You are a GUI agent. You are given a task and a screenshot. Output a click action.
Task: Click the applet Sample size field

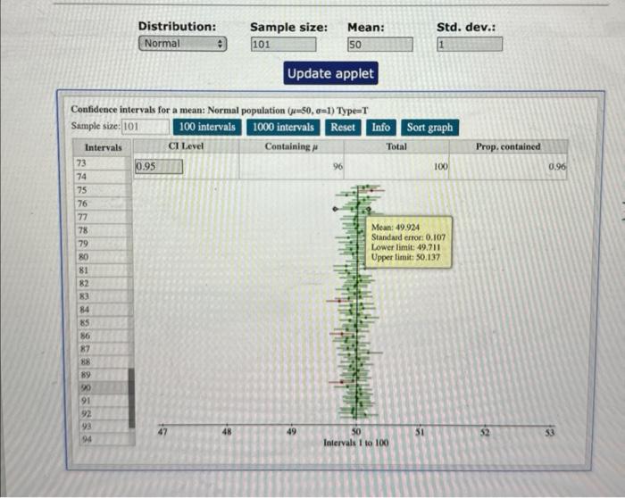[x=146, y=127]
